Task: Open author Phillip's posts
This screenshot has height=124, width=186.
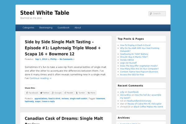Action: tap(53, 59)
